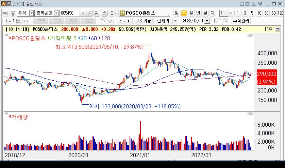Open the interval number dropdown next to 틱
The image size is (285, 168).
tap(231, 13)
